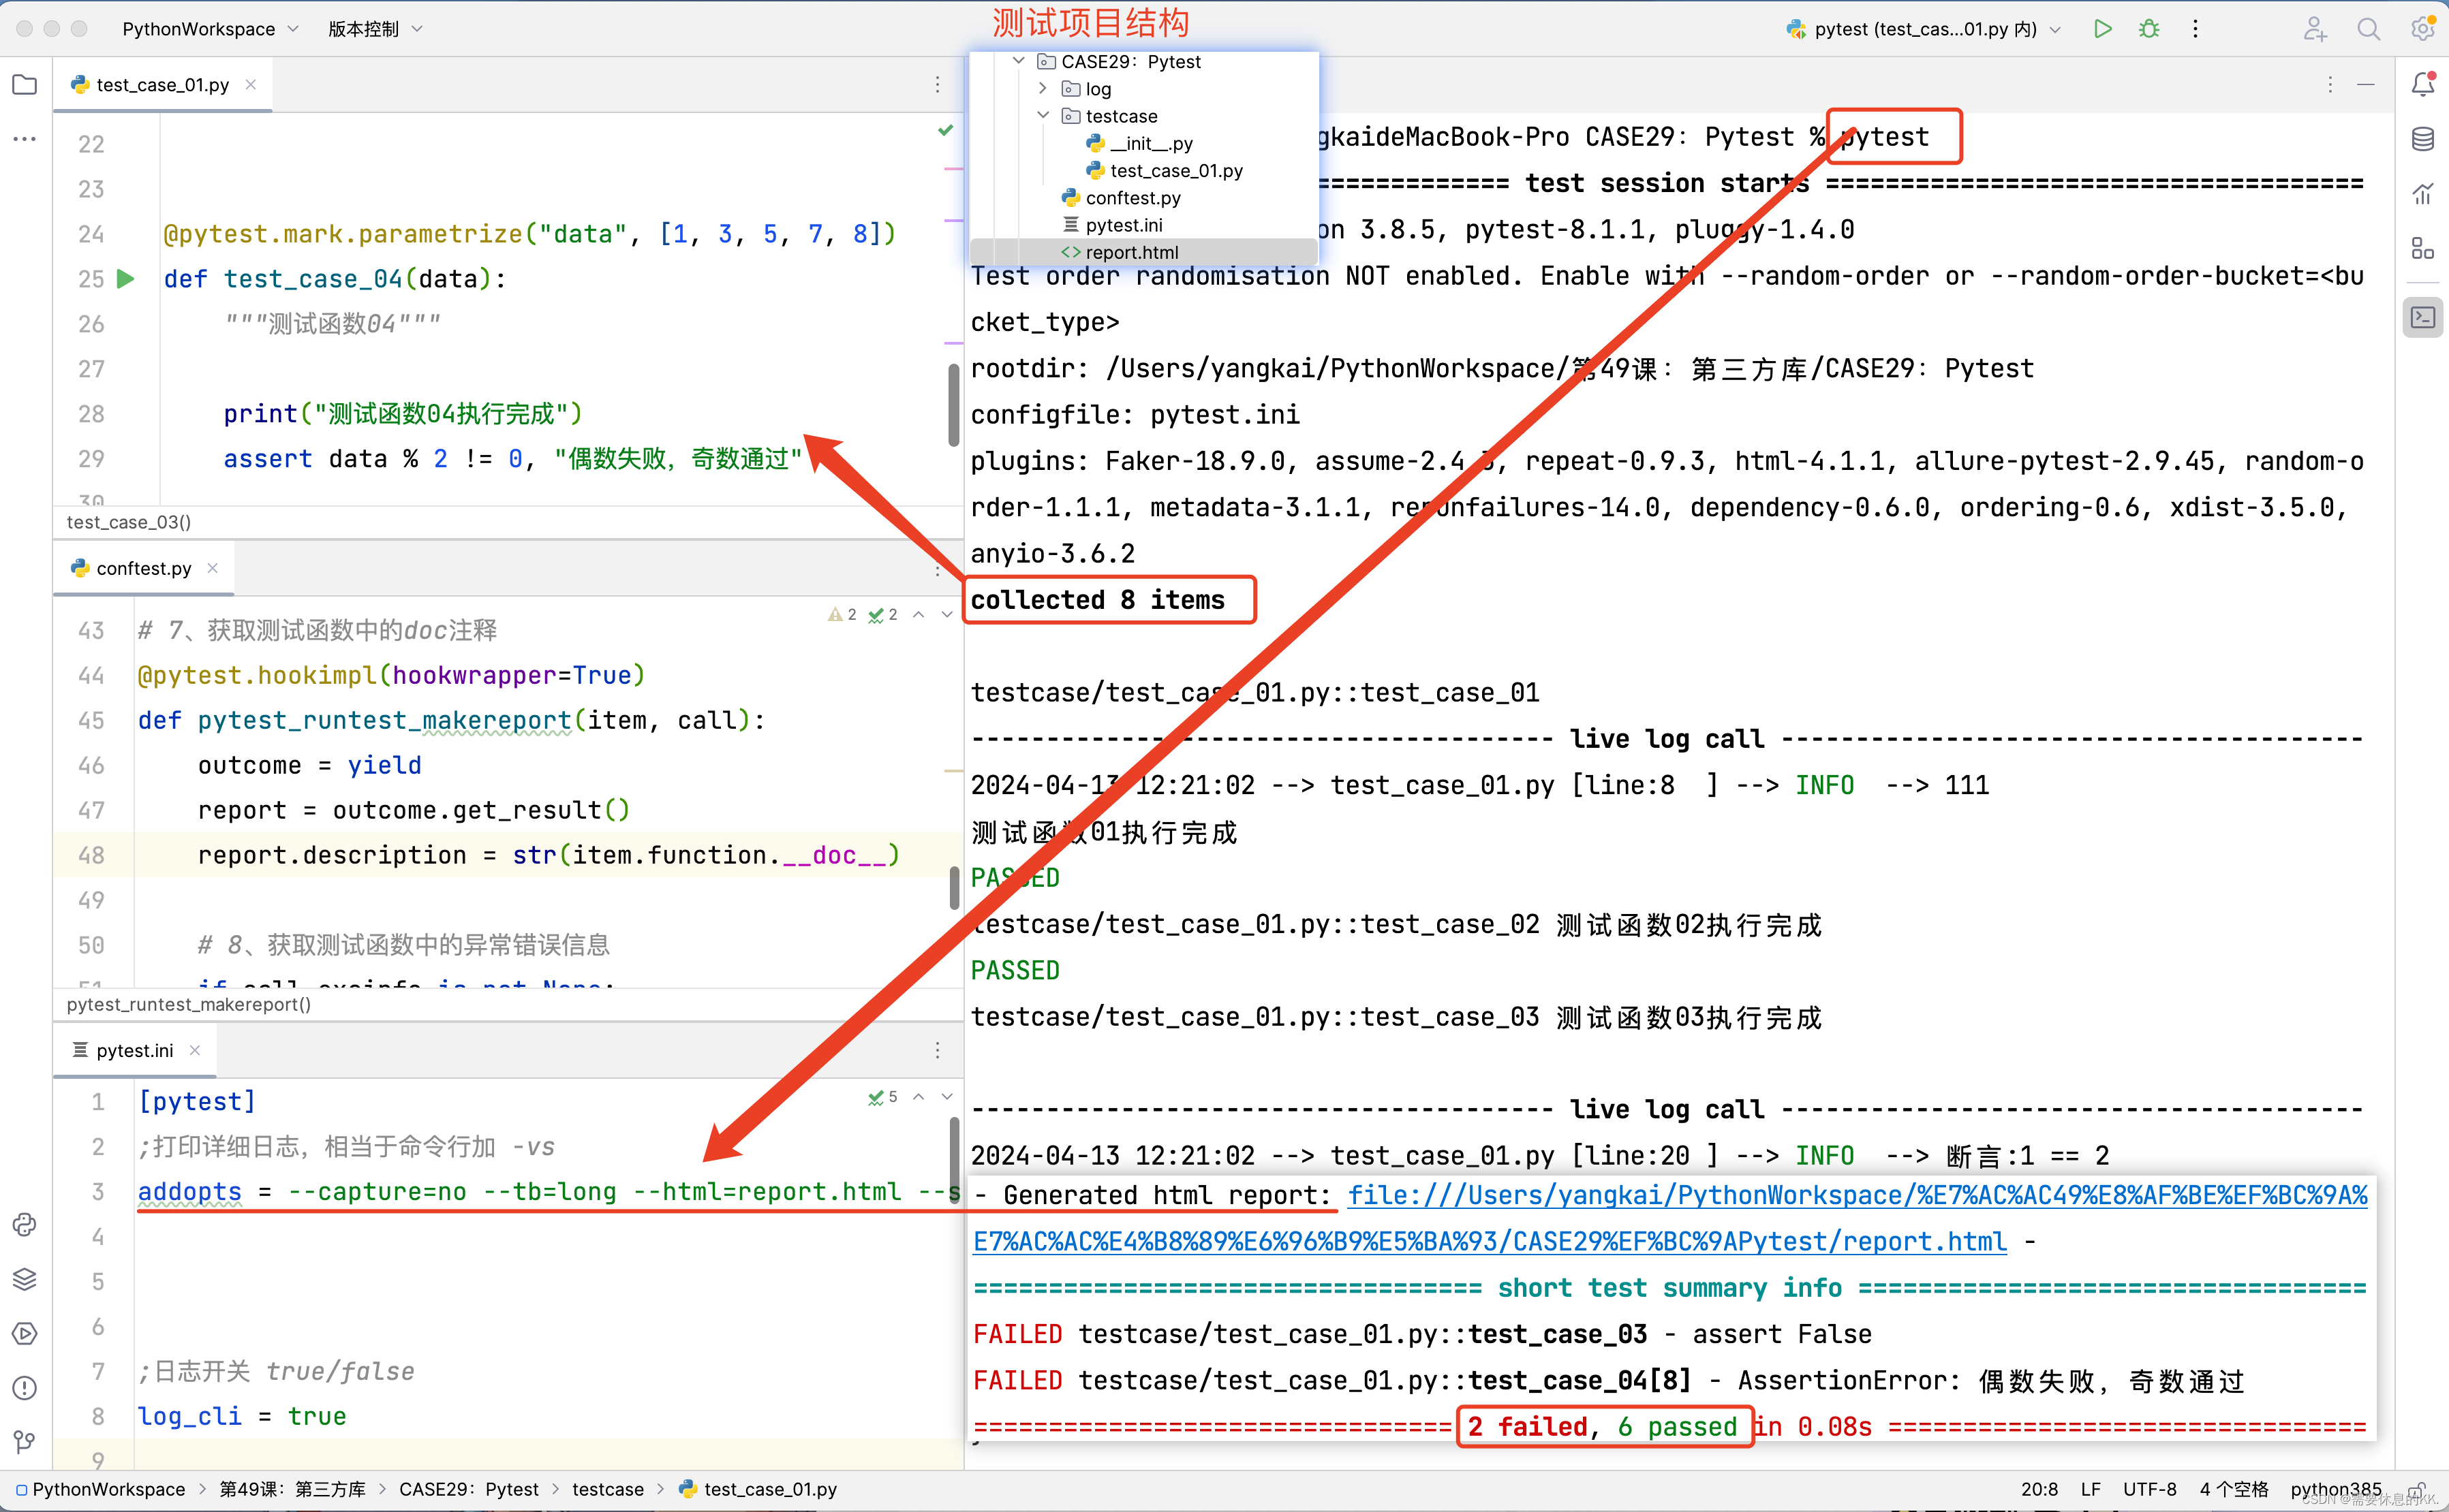Select report.html in the project tree
The height and width of the screenshot is (1512, 2449).
tap(1131, 252)
